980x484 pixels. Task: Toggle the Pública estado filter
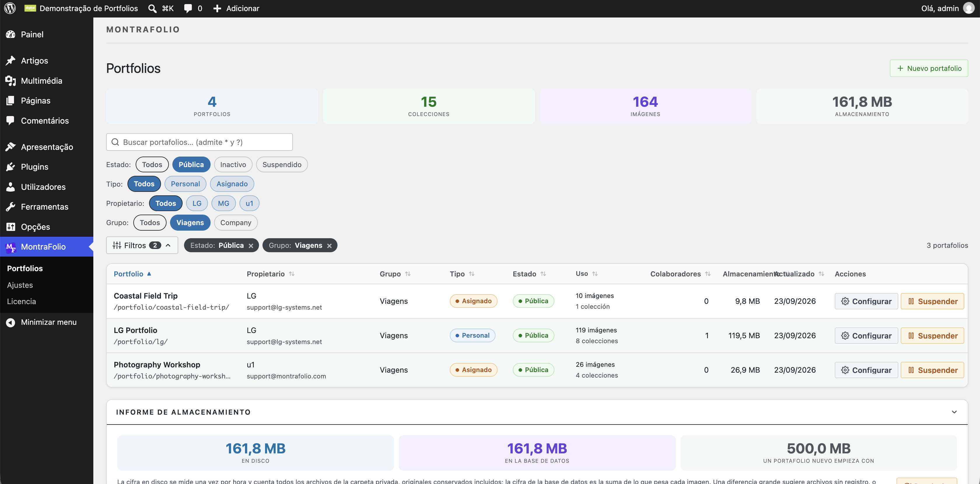[191, 165]
